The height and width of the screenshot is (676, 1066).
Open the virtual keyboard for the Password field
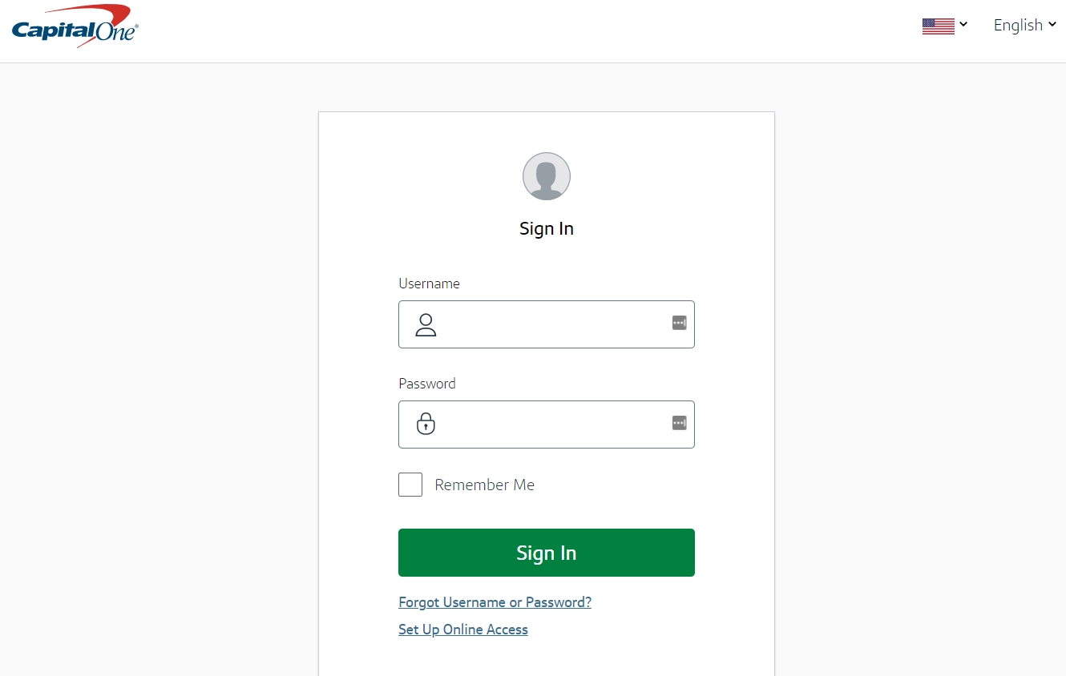(x=679, y=422)
